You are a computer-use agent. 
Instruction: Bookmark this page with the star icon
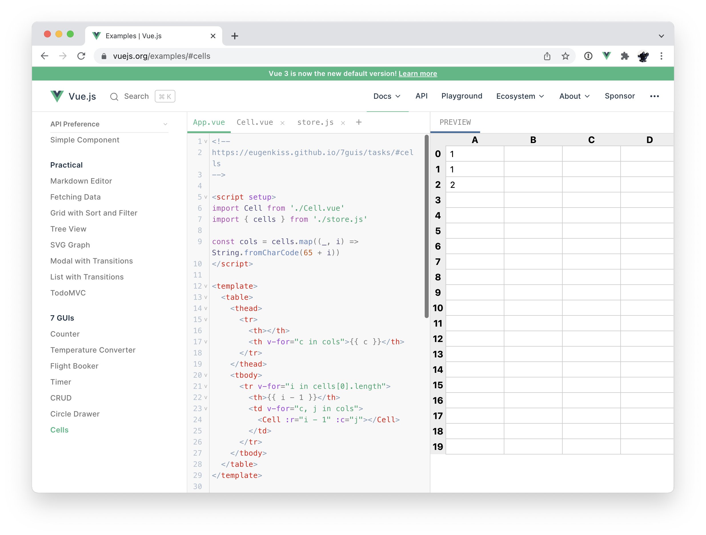tap(565, 56)
